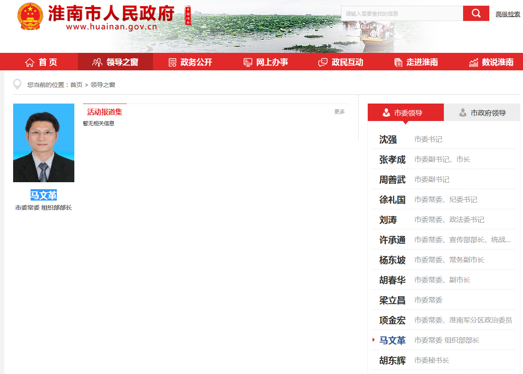Open the 高级检索 advanced search link
Screen dimensions: 523x374
[x=508, y=14]
